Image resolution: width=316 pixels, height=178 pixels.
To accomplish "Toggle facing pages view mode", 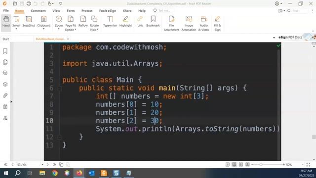I will pos(241,165).
